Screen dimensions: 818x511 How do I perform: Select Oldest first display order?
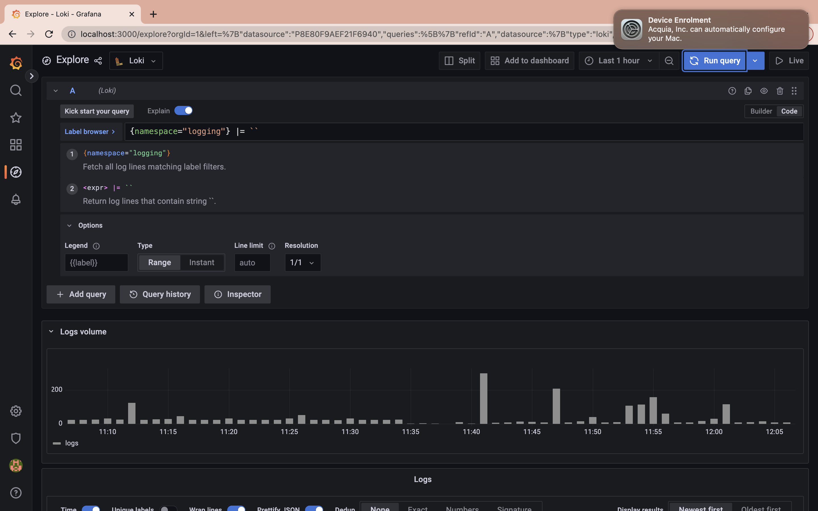click(761, 508)
